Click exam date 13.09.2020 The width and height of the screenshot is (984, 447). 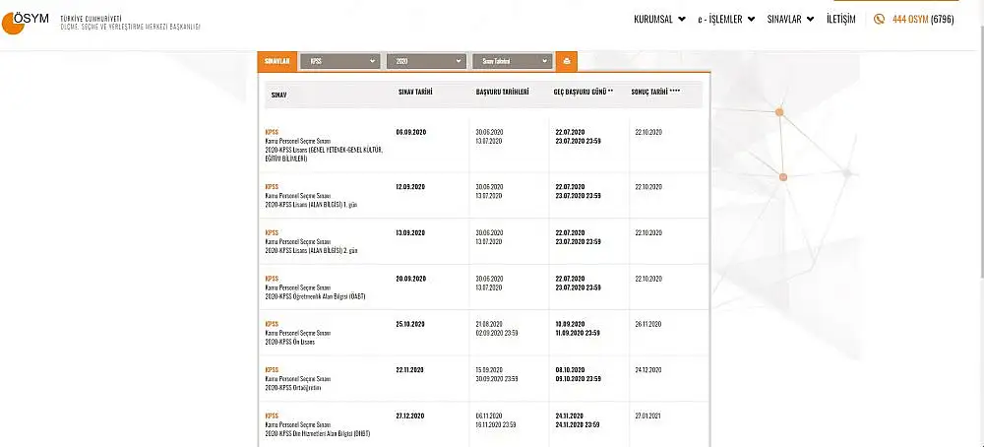pos(411,232)
